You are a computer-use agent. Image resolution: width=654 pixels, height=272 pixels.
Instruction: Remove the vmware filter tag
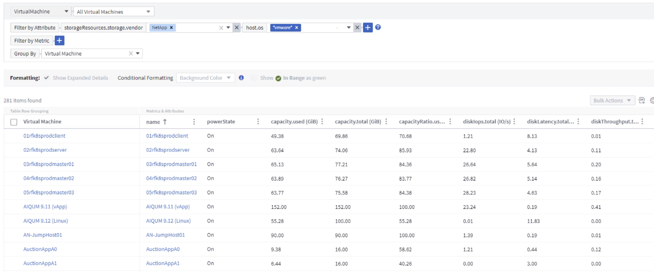[x=297, y=28]
